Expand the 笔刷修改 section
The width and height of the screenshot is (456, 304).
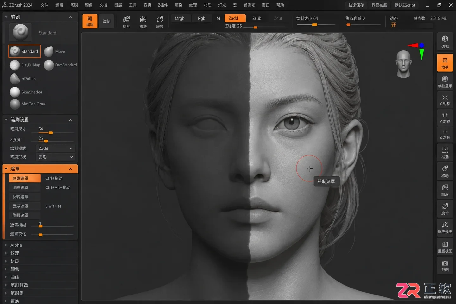(x=40, y=285)
